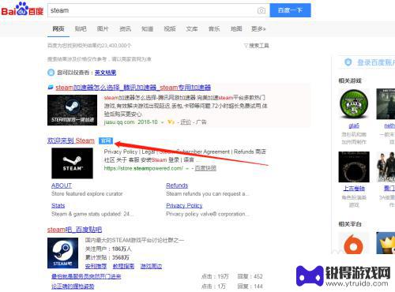Viewport: 395px width, 292px height.
Task: Open the forum post with 1万 clicks
Action: pyautogui.click(x=73, y=286)
